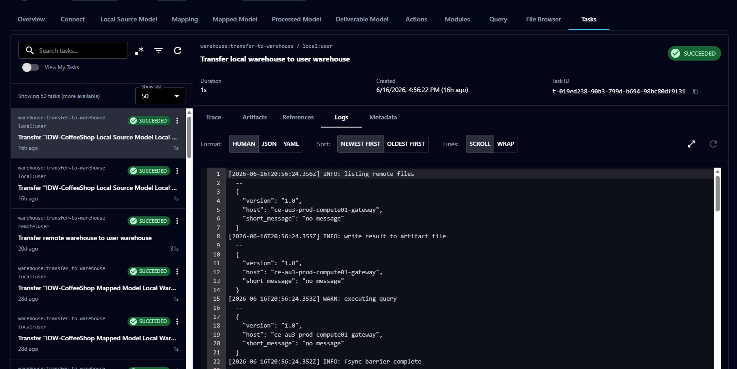Click the log viewer scrollbar thumb
The image size is (737, 369).
[x=717, y=193]
